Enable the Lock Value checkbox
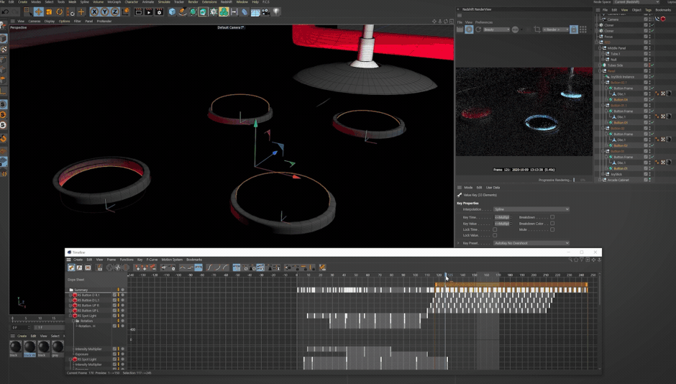Screen dimensions: 676x384 495,235
